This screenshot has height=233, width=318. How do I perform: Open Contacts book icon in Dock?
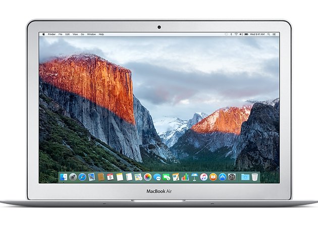click(101, 177)
